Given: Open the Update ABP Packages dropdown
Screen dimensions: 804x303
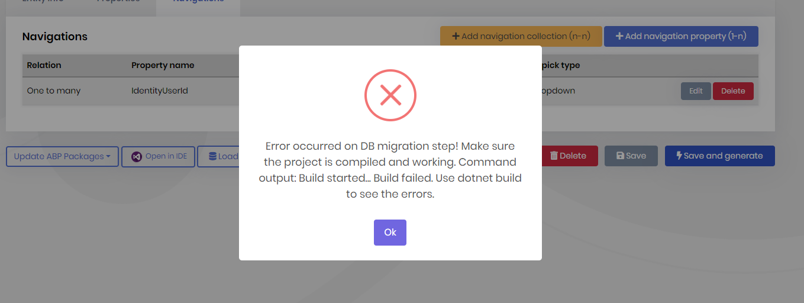Looking at the screenshot, I should tap(62, 157).
